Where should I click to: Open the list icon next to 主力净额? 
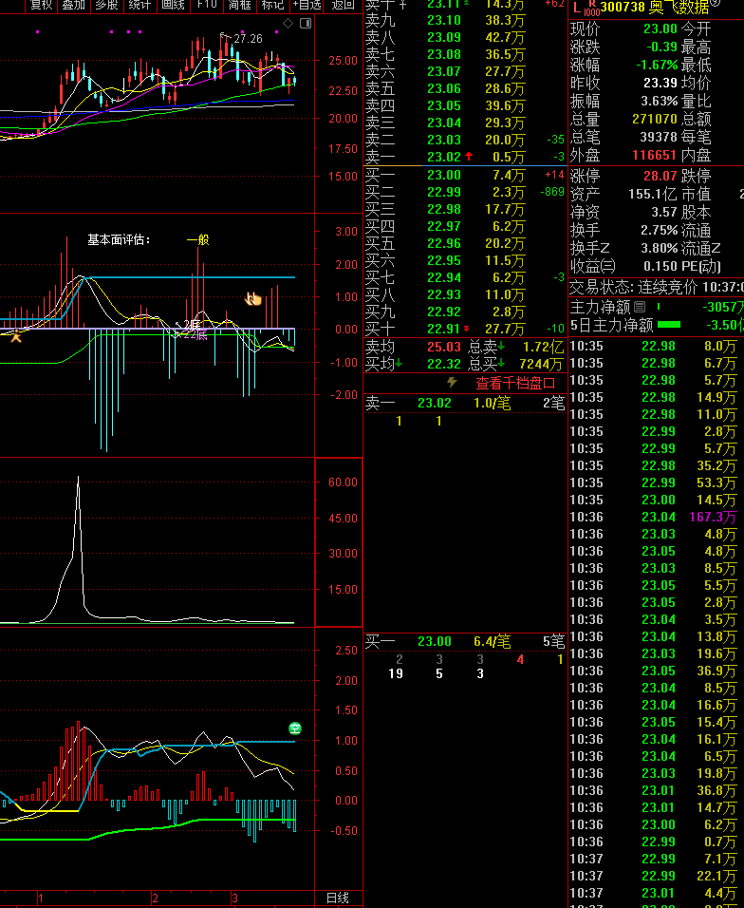click(640, 307)
